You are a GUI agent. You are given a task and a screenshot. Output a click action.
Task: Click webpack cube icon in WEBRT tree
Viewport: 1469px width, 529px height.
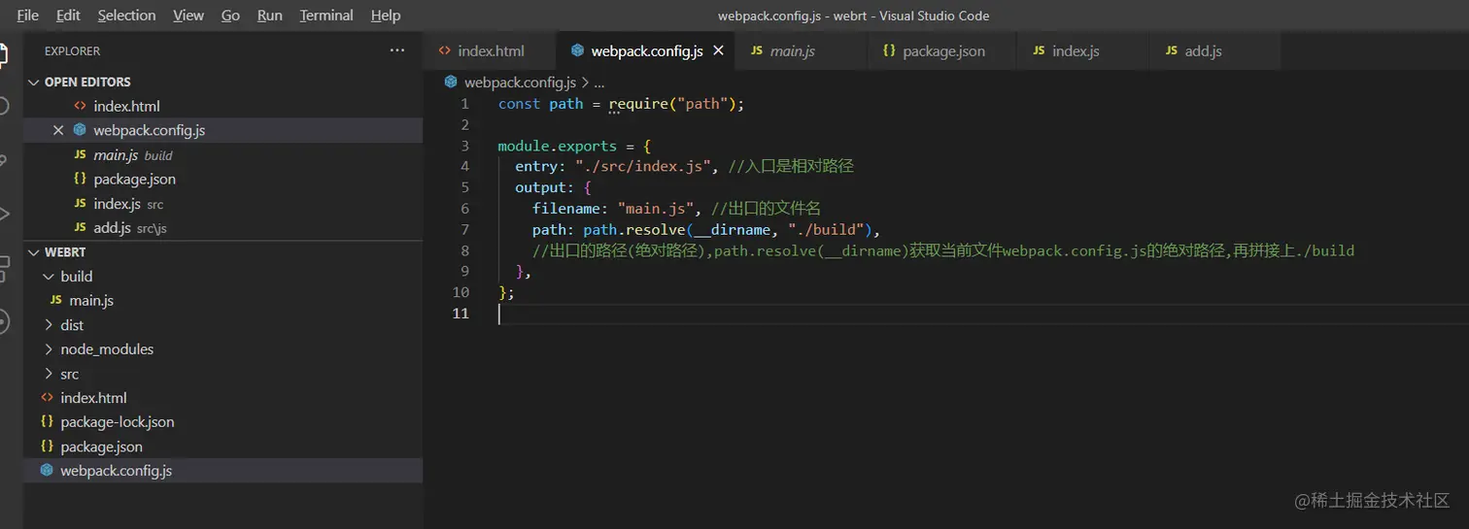pos(47,471)
